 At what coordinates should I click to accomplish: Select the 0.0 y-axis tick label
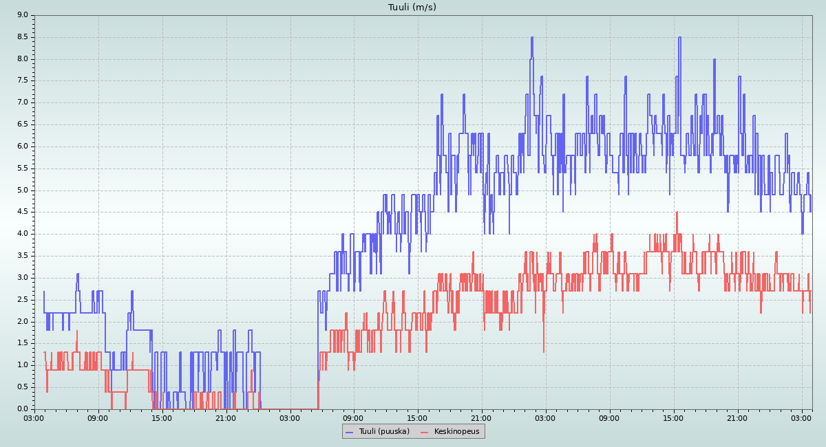[22, 409]
